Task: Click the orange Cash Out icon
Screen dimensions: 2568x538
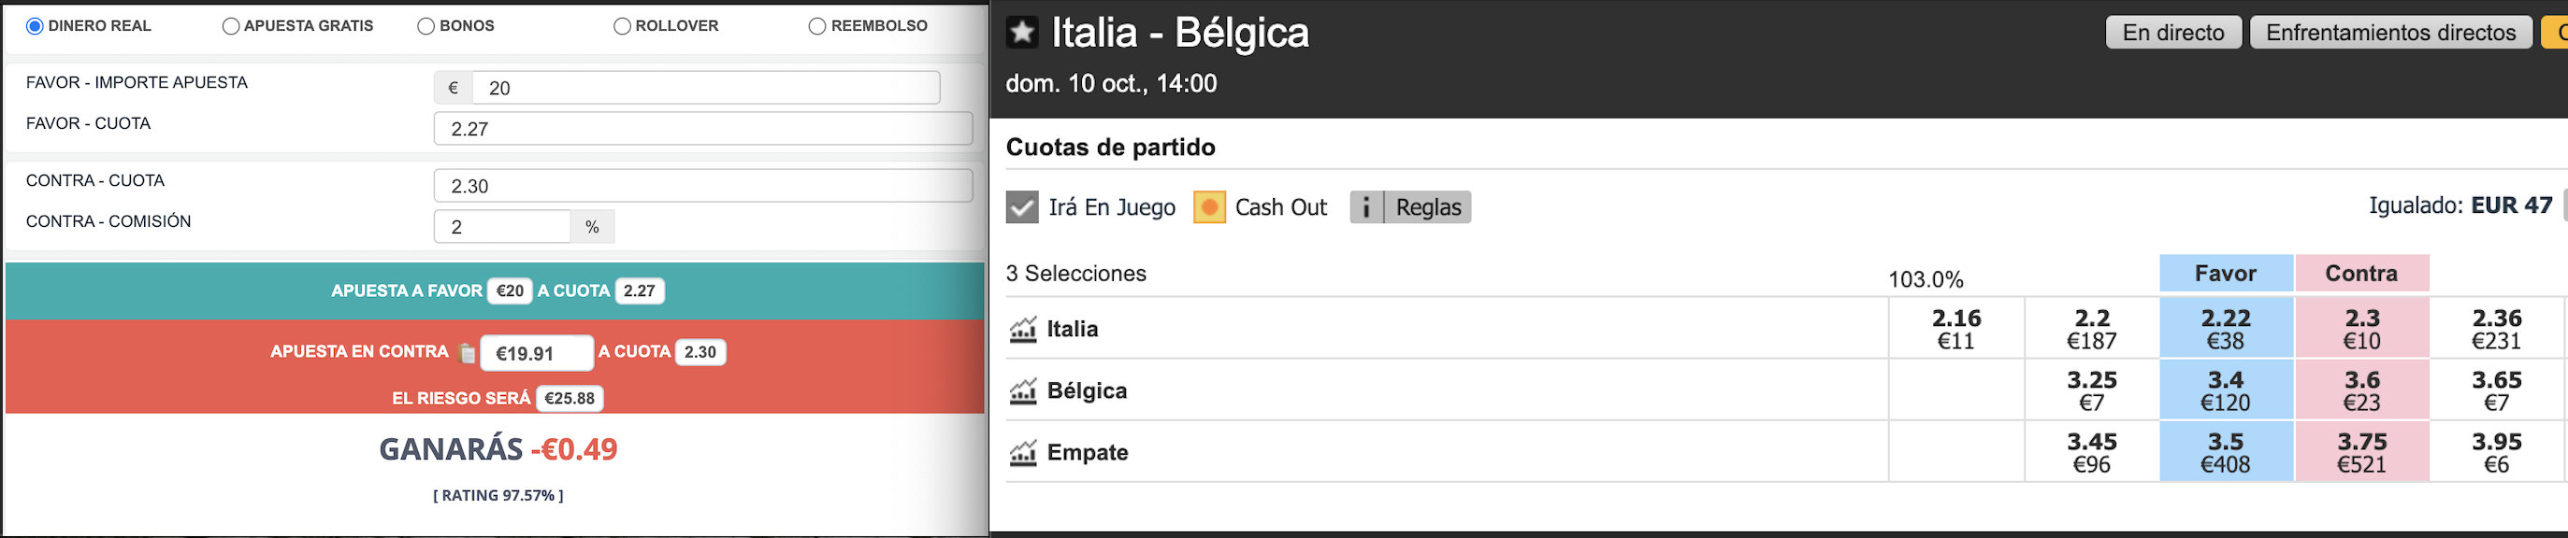Action: pyautogui.click(x=1209, y=207)
